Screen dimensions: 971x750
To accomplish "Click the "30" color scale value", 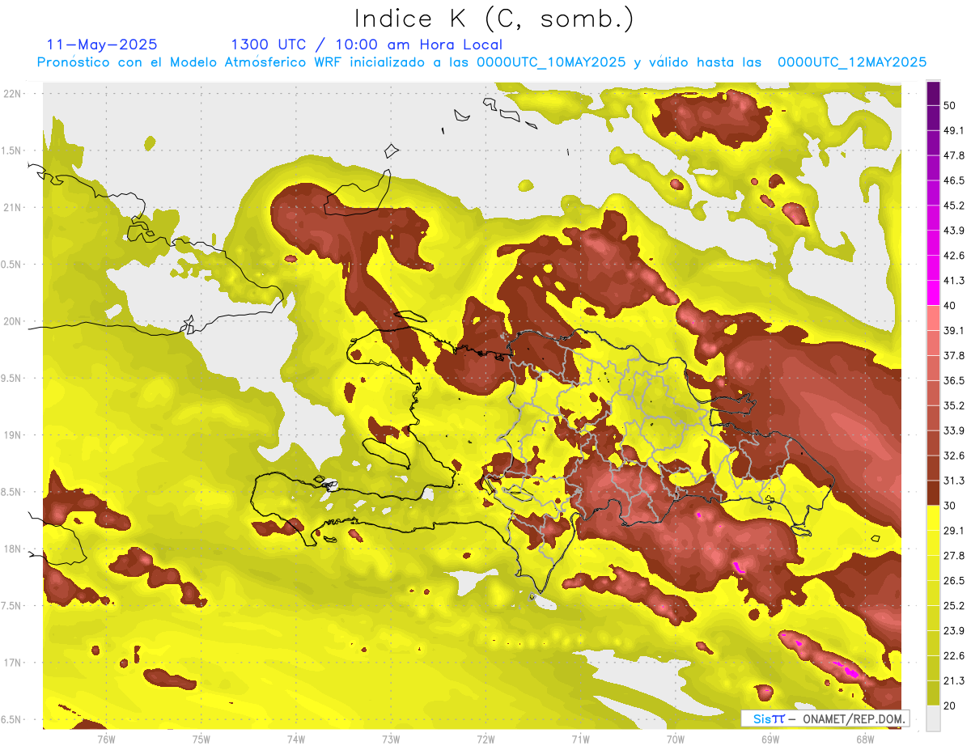I will (x=951, y=506).
